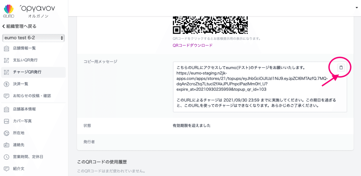
Task: Click the このQRコードはまだ使われていません text
Action: click(x=111, y=171)
